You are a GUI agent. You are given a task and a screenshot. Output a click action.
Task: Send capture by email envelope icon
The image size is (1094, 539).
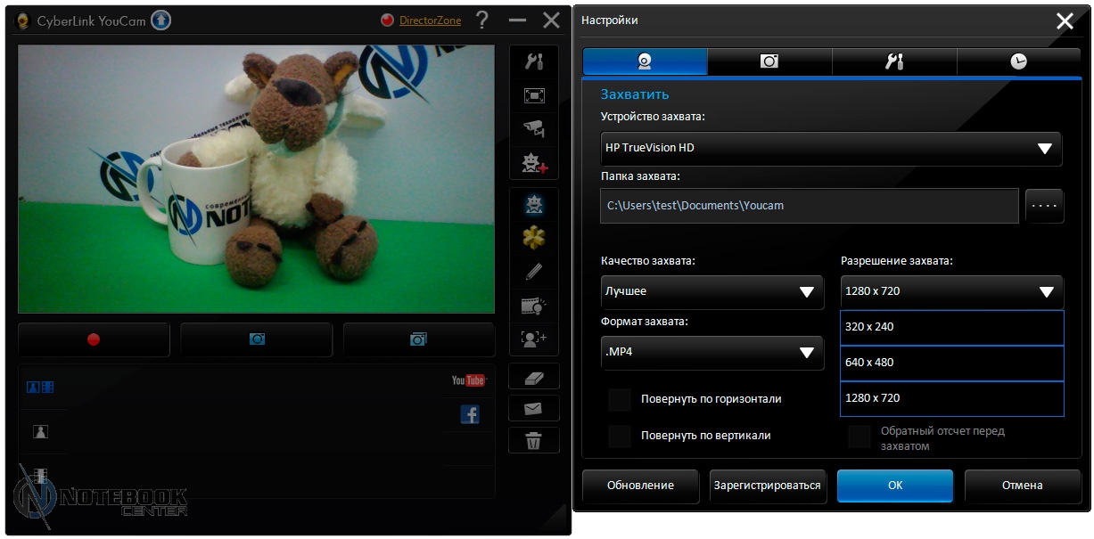coord(534,409)
